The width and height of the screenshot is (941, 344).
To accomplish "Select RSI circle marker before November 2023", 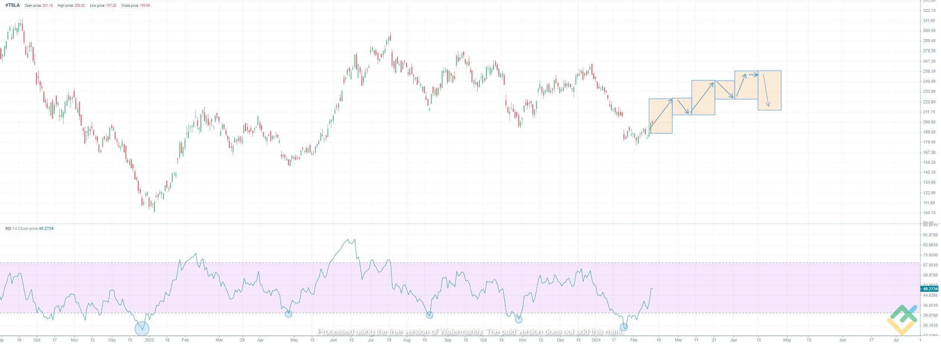I will [519, 319].
